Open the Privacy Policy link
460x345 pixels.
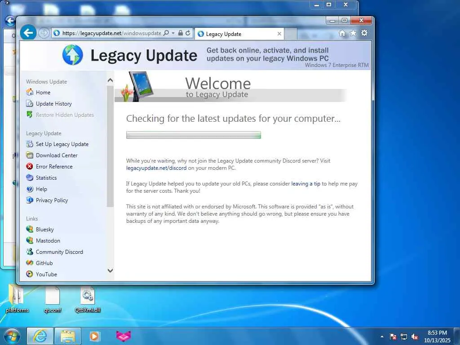tap(52, 200)
